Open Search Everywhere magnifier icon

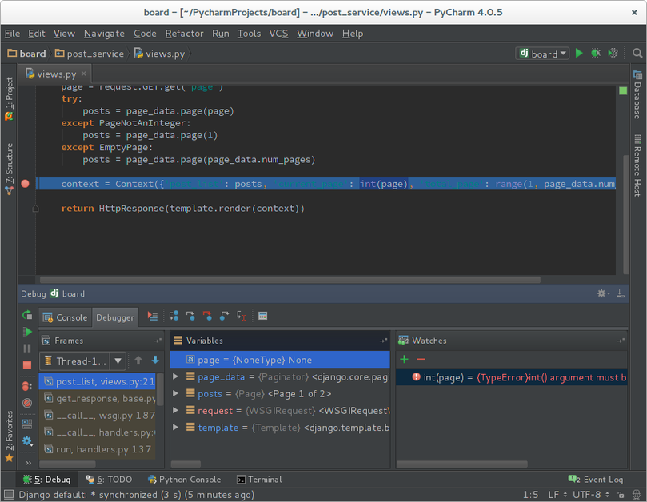[637, 54]
